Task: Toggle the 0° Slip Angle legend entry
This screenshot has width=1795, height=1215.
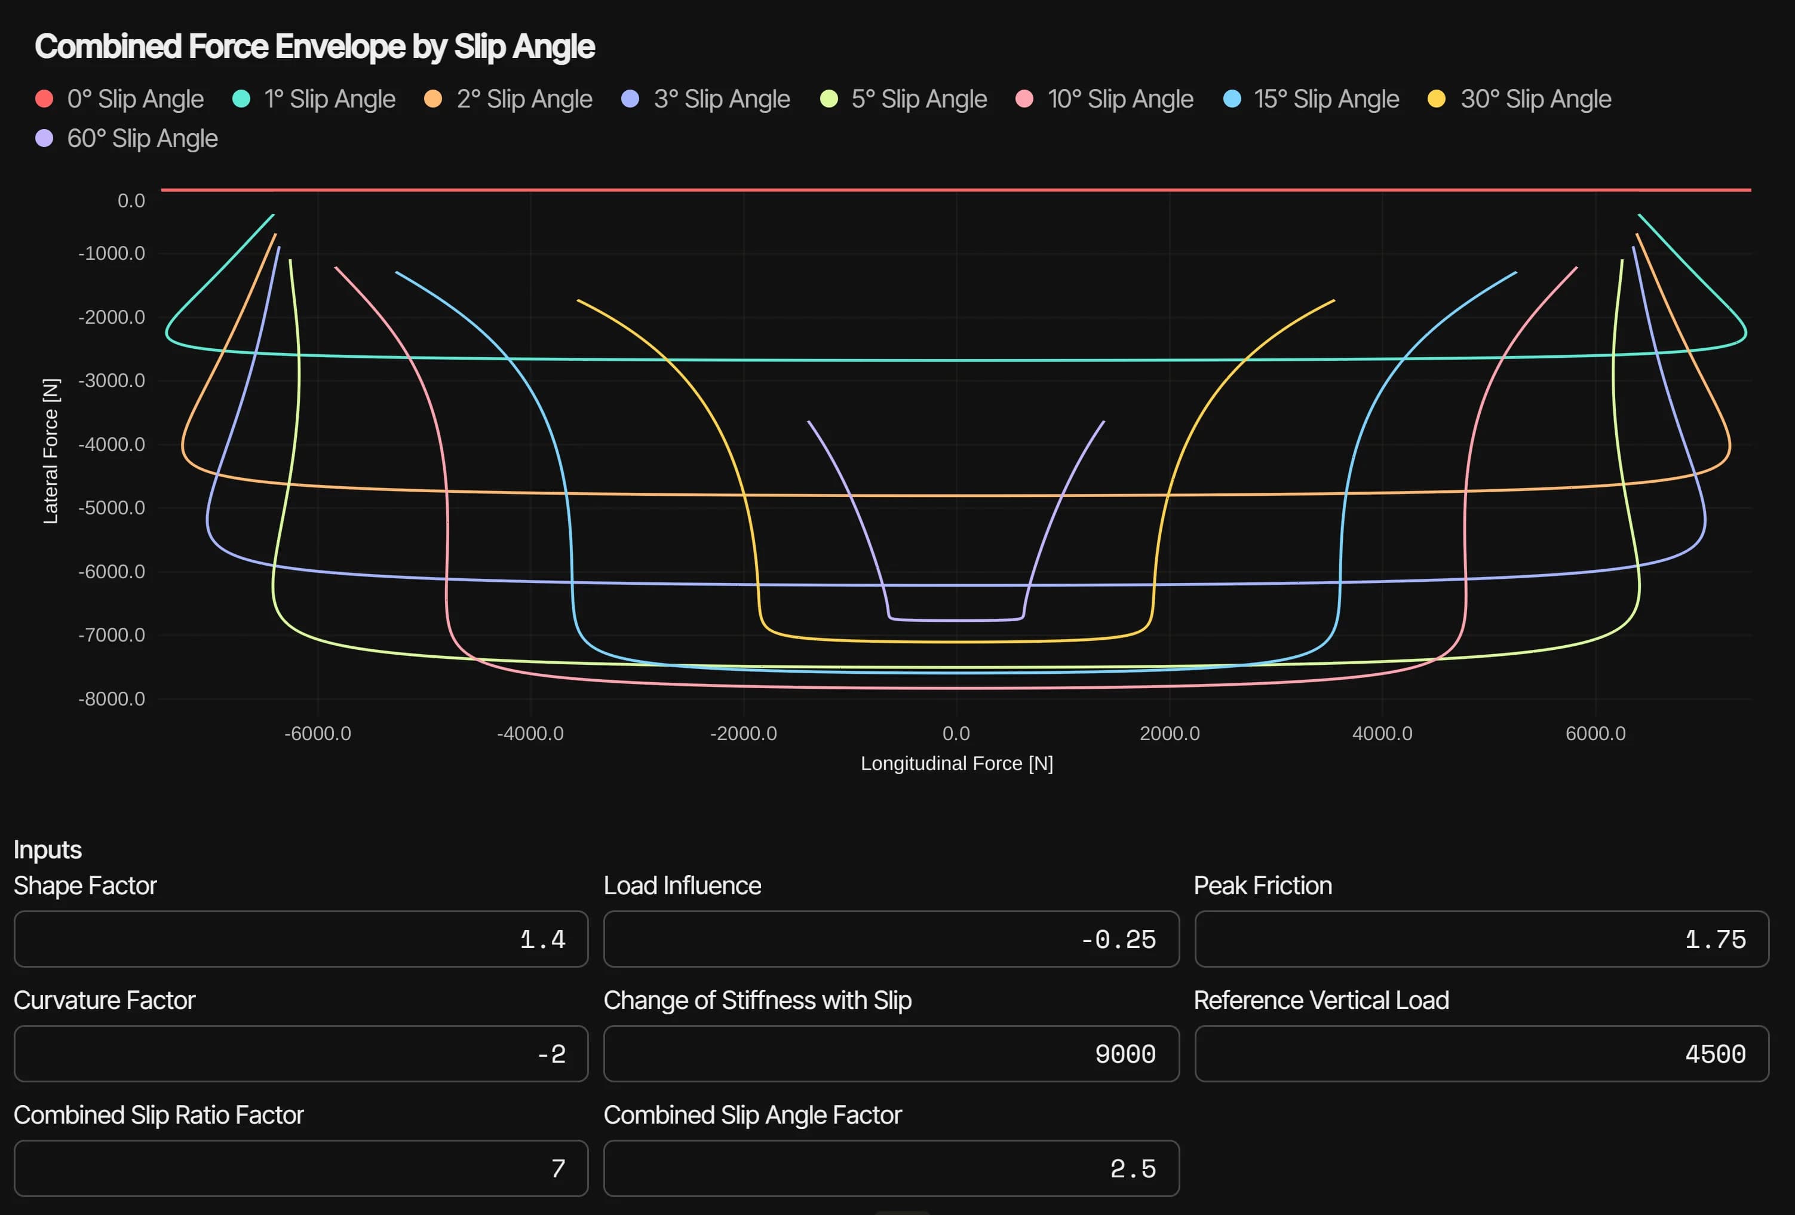Action: [121, 99]
